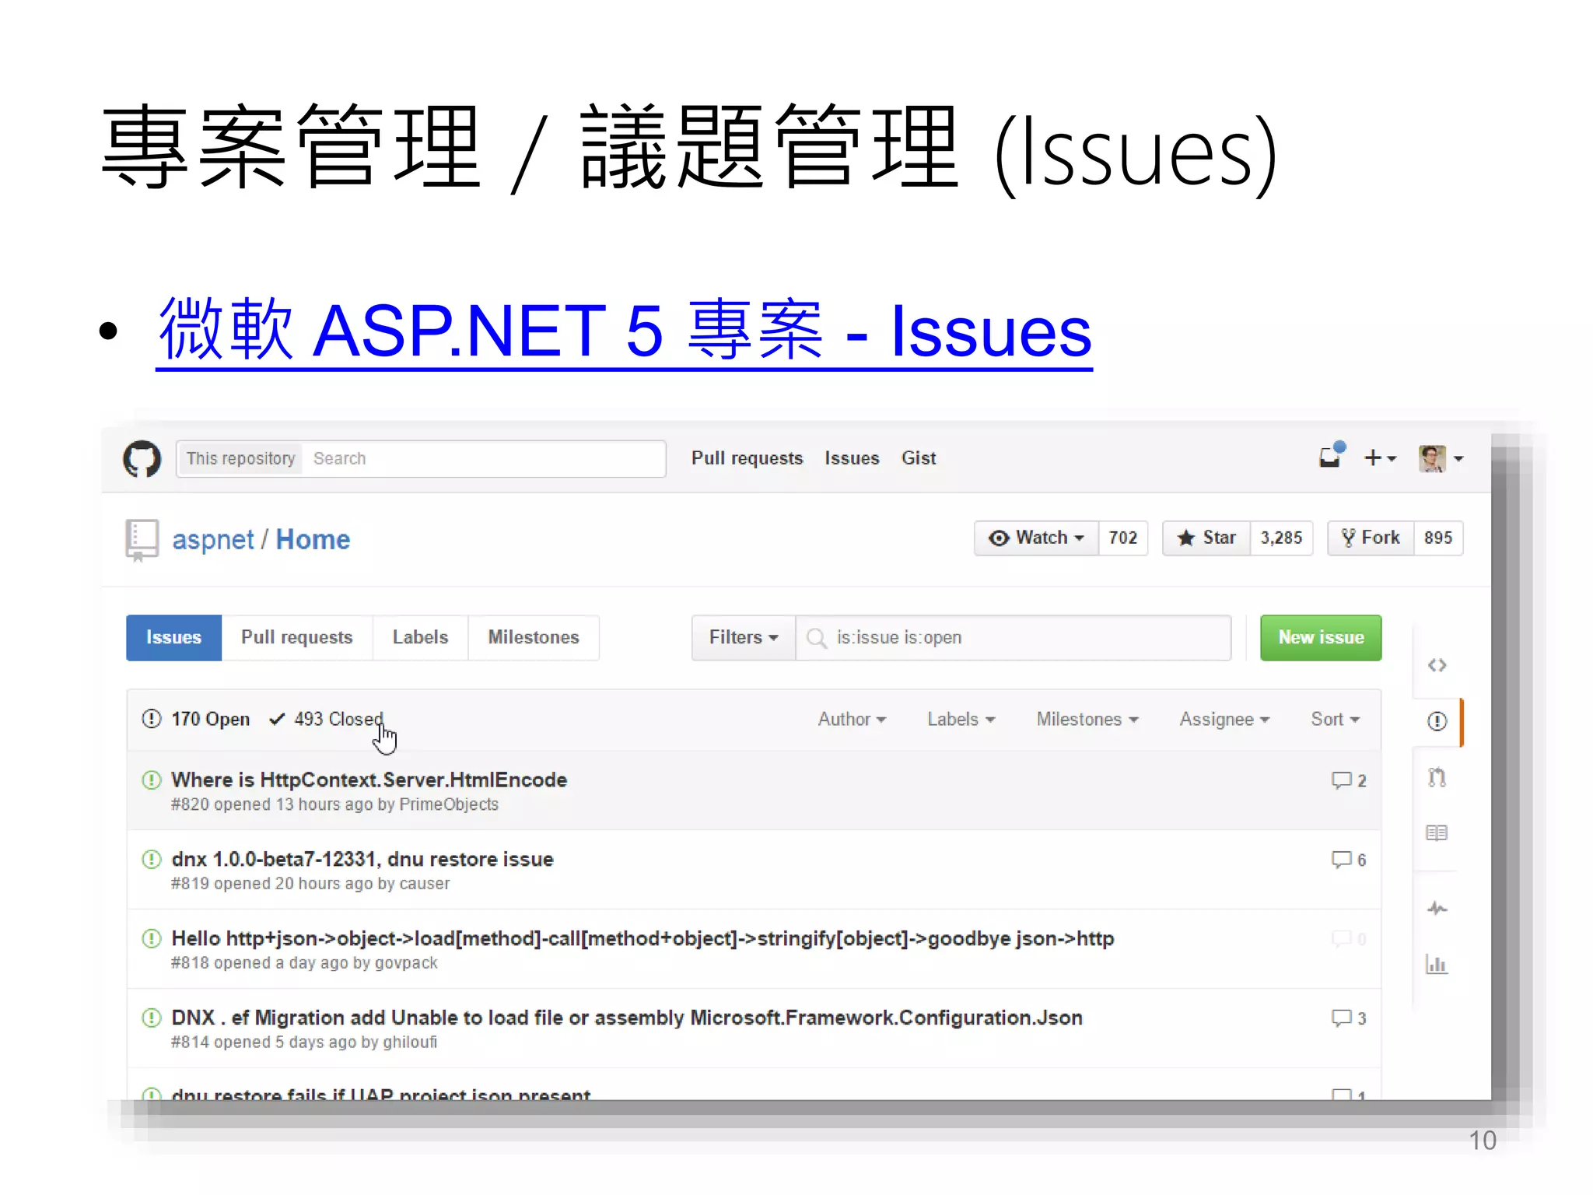Screen dimensions: 1593x1195
Task: Open author ghiloufi
Action: [x=410, y=1043]
